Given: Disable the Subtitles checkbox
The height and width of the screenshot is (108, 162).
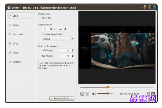Looking at the screenshot, I should [10, 62].
